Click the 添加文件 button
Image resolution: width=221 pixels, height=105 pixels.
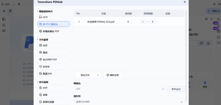pos(85,75)
